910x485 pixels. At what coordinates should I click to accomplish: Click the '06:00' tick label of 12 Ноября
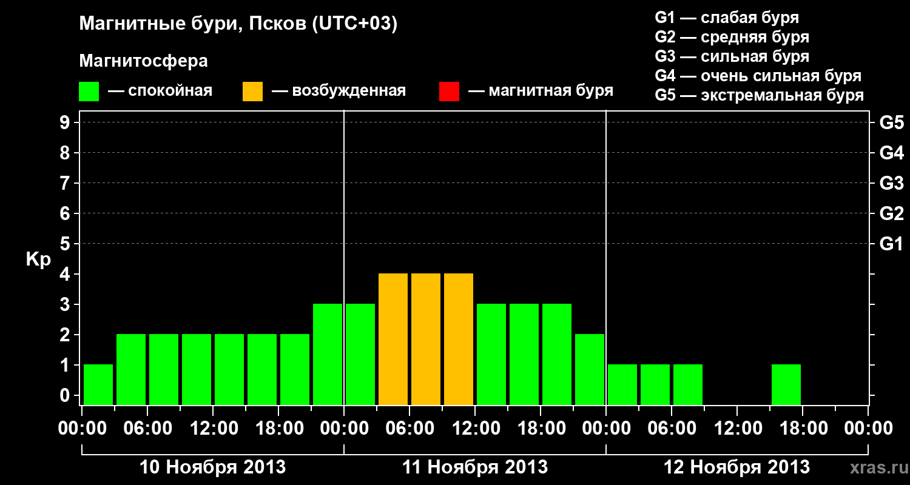[x=672, y=428]
